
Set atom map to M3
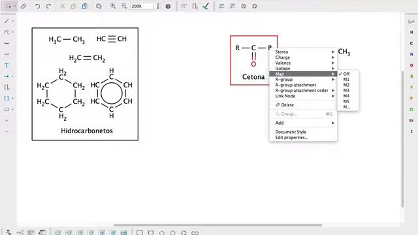(348, 91)
